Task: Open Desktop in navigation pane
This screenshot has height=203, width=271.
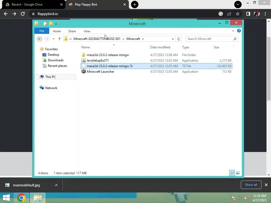Action: coord(53,55)
